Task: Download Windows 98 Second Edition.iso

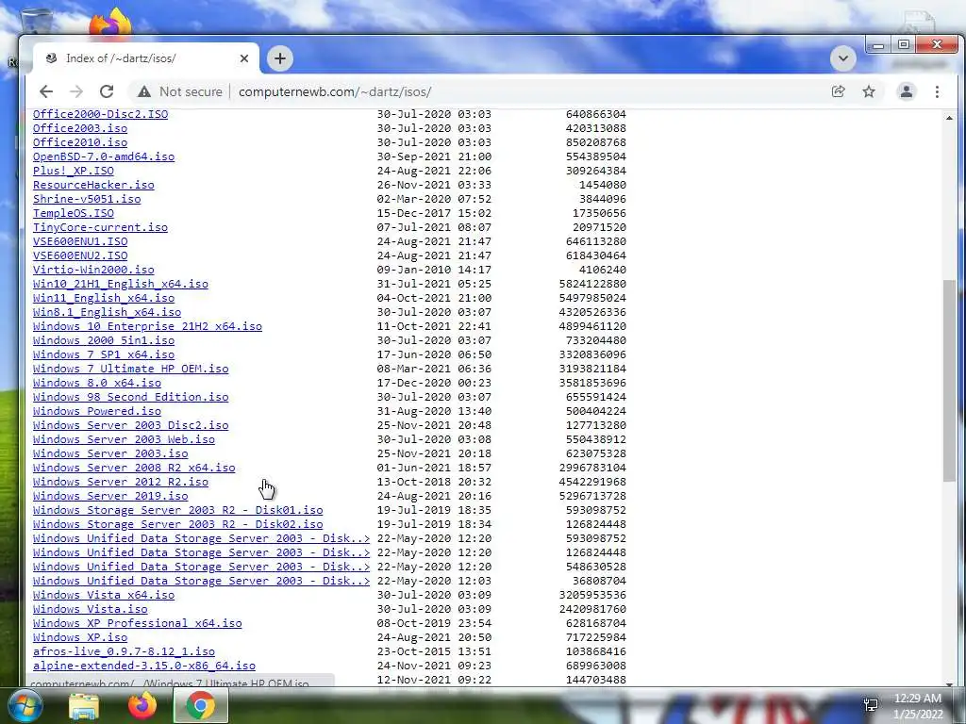Action: point(130,397)
